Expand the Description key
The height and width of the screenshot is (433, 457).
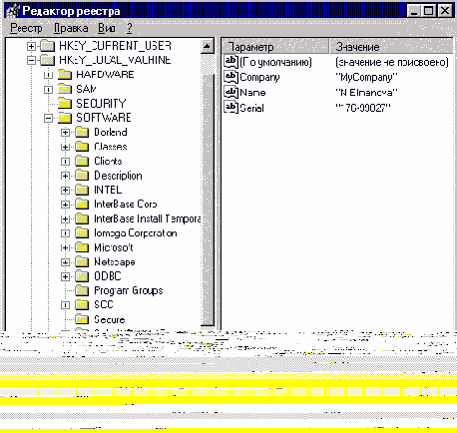pyautogui.click(x=66, y=176)
